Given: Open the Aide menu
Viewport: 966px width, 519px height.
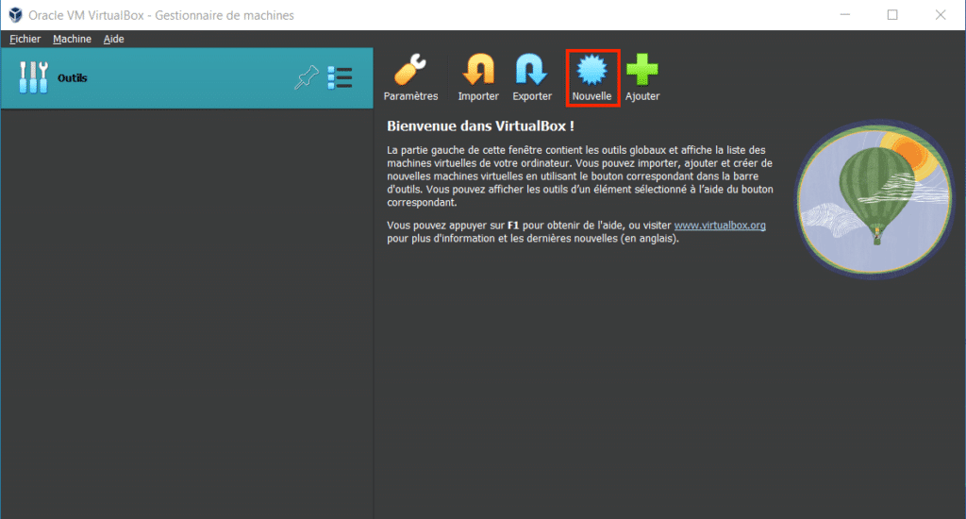Looking at the screenshot, I should (x=113, y=39).
